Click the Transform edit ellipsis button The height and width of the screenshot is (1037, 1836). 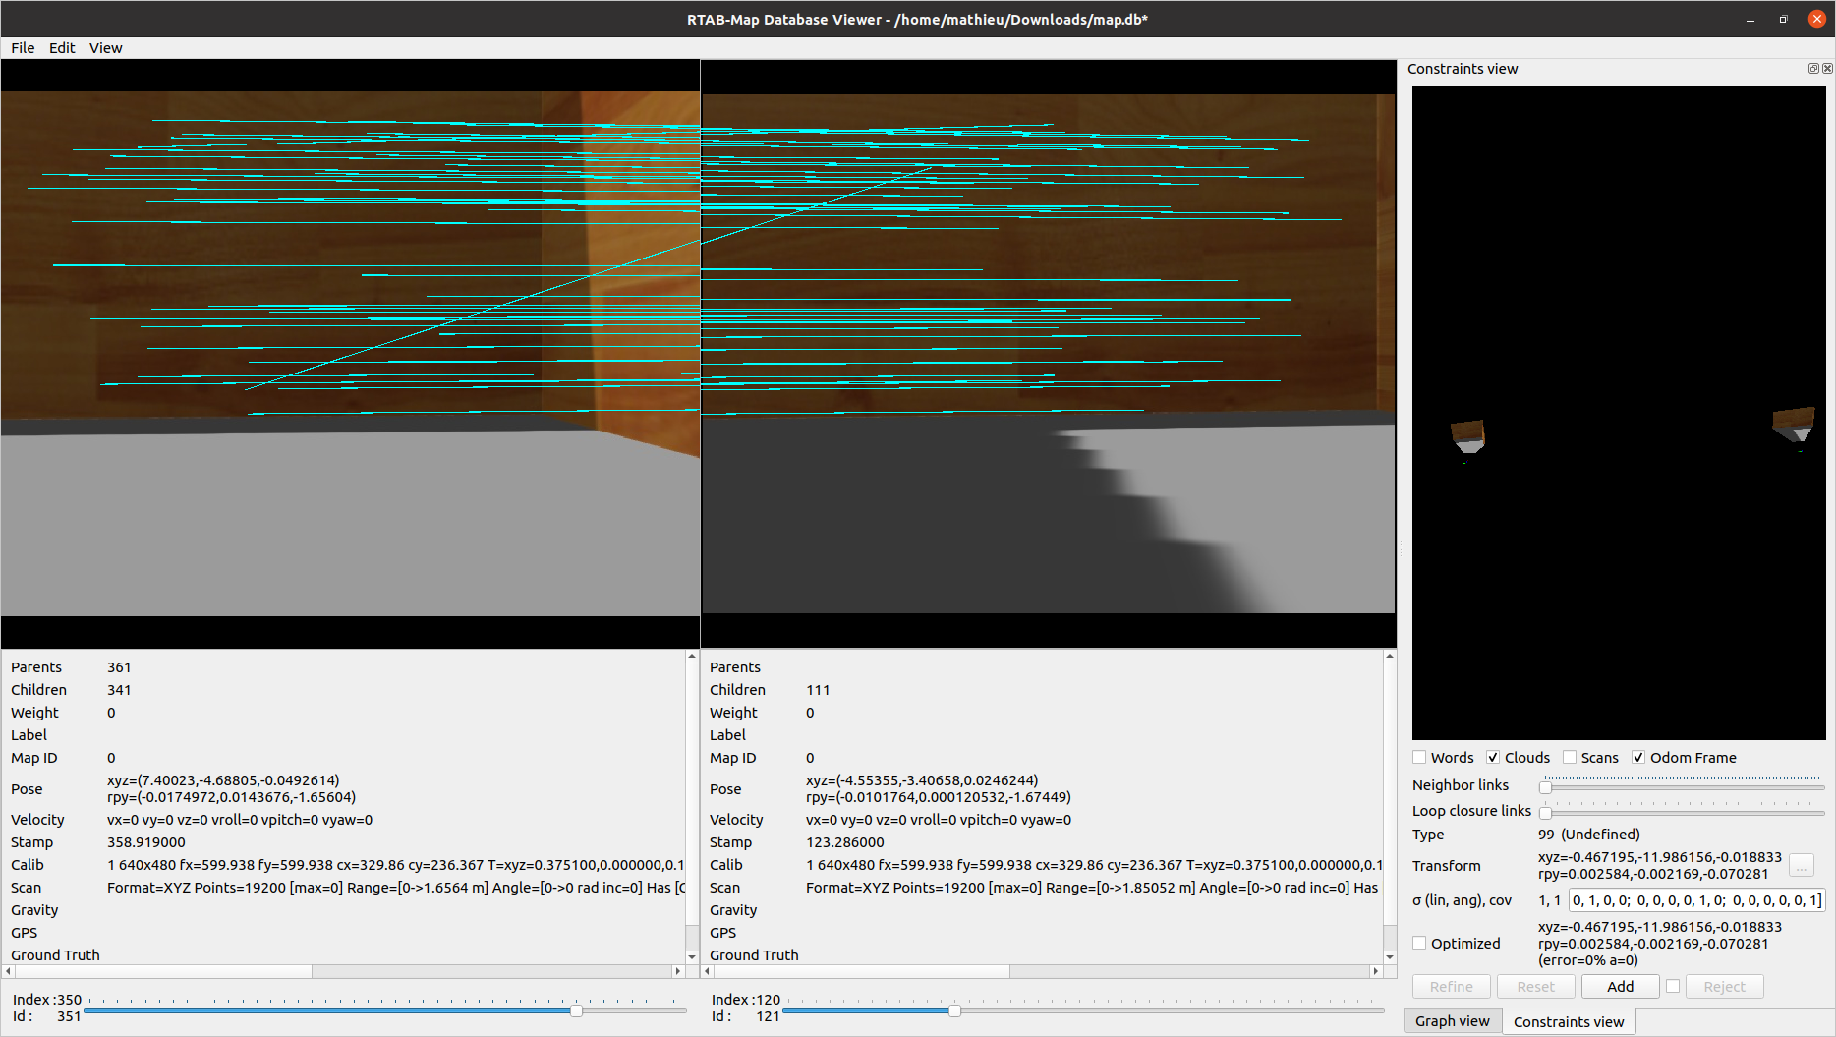coord(1801,866)
